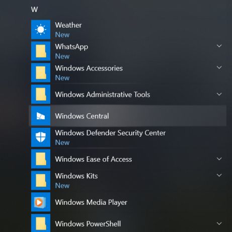
Task: Expand the Windows Administrative Tools chevron
Action: (219, 94)
